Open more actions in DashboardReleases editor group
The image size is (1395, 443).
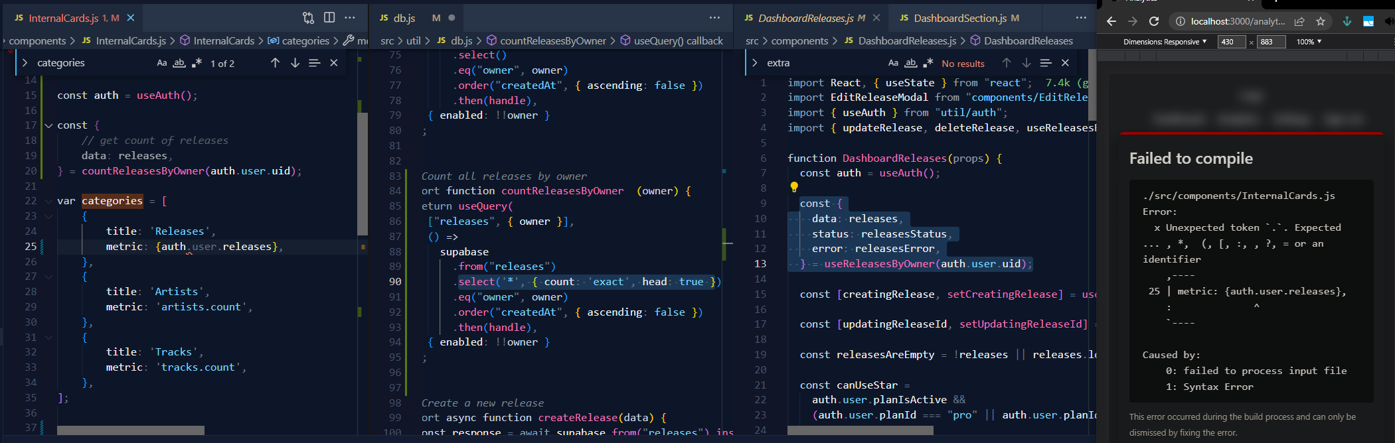[1081, 18]
